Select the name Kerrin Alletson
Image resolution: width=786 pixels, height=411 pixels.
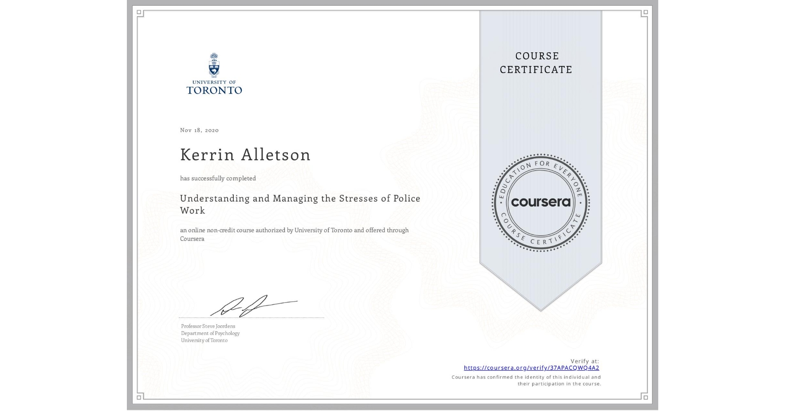coord(245,155)
